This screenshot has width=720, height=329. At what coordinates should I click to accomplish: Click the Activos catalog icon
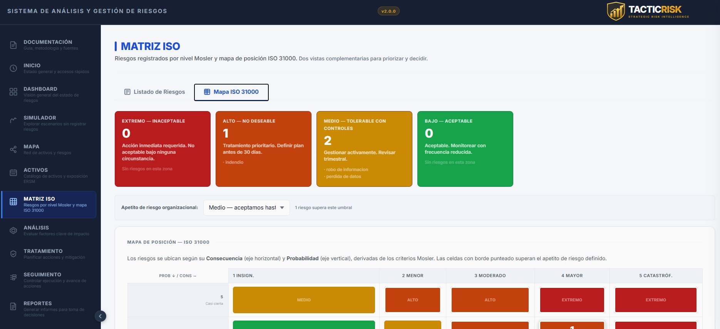pos(13,173)
